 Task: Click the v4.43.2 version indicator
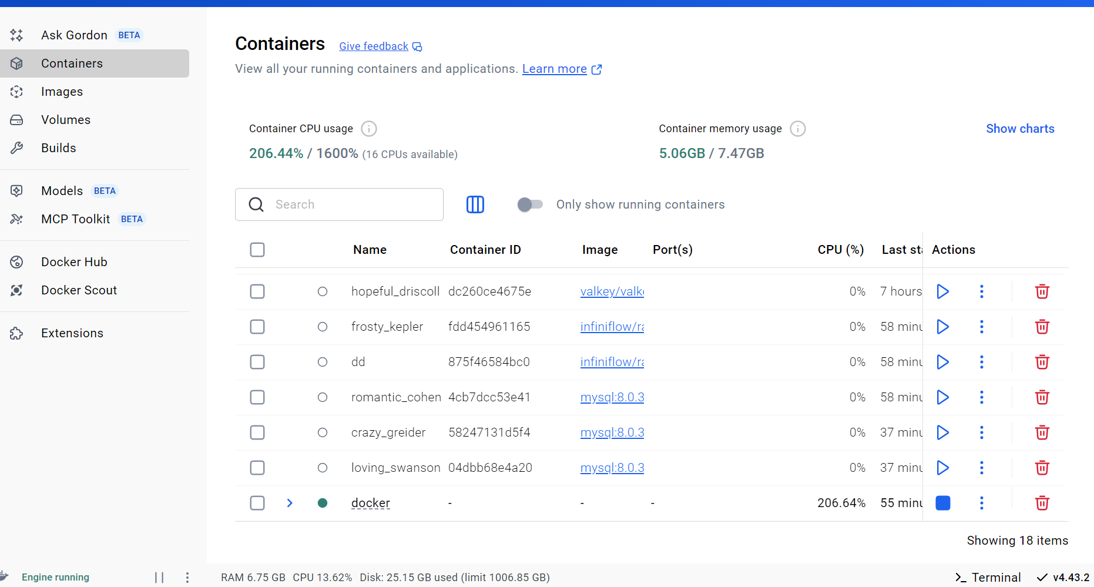coord(1063,578)
